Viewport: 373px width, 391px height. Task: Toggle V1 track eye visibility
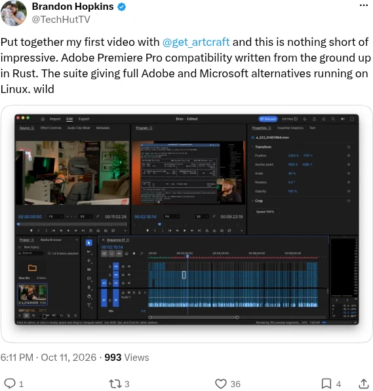(x=129, y=283)
